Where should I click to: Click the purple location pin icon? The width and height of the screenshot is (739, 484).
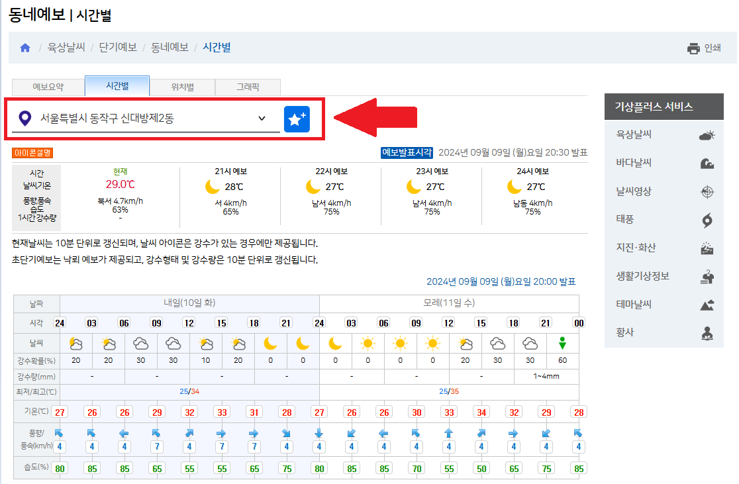point(26,119)
